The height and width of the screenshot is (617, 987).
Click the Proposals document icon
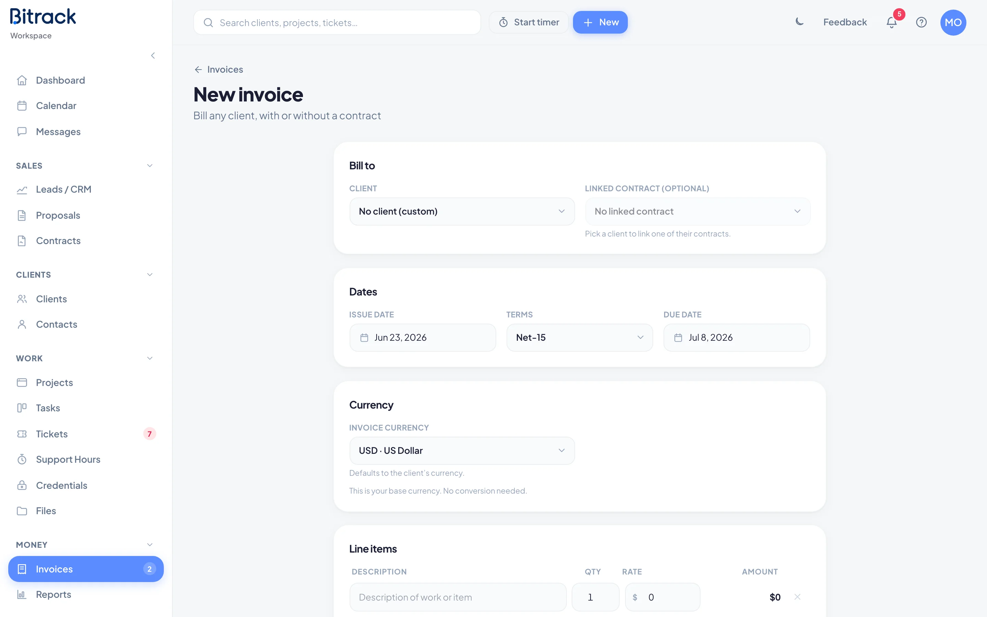coord(22,215)
